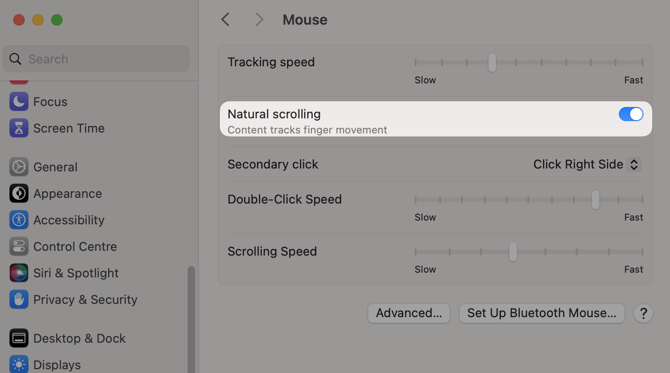The width and height of the screenshot is (670, 373).
Task: Click the Advanced… button
Action: pos(408,313)
